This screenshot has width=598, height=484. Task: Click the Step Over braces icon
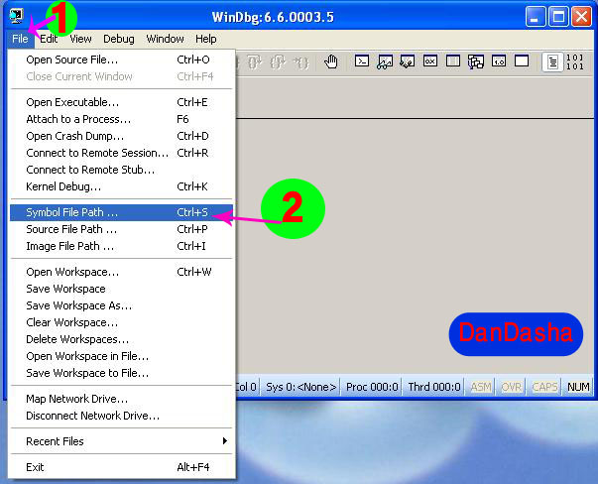coord(278,61)
